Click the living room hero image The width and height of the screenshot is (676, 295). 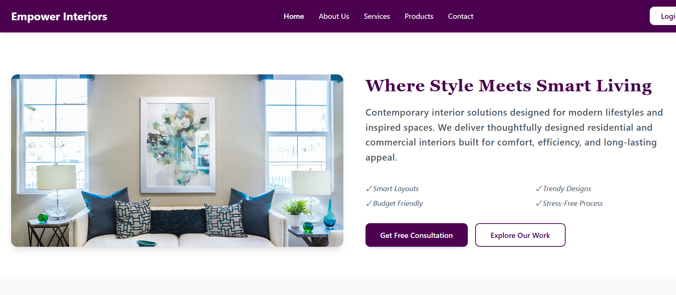pos(177,161)
